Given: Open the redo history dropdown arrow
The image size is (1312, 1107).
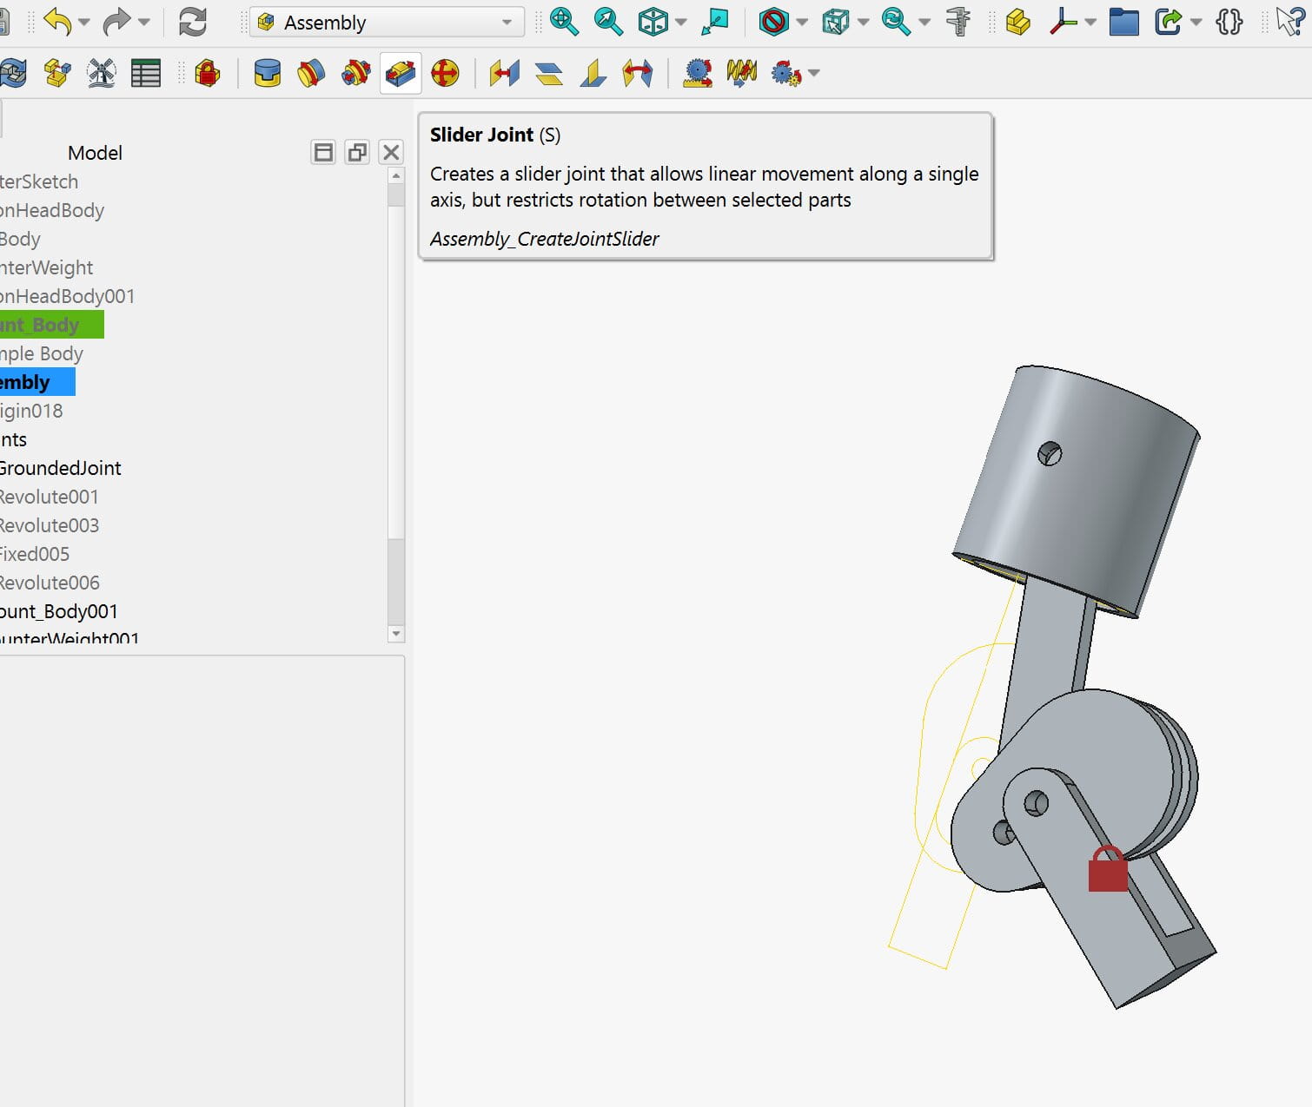Looking at the screenshot, I should 144,23.
